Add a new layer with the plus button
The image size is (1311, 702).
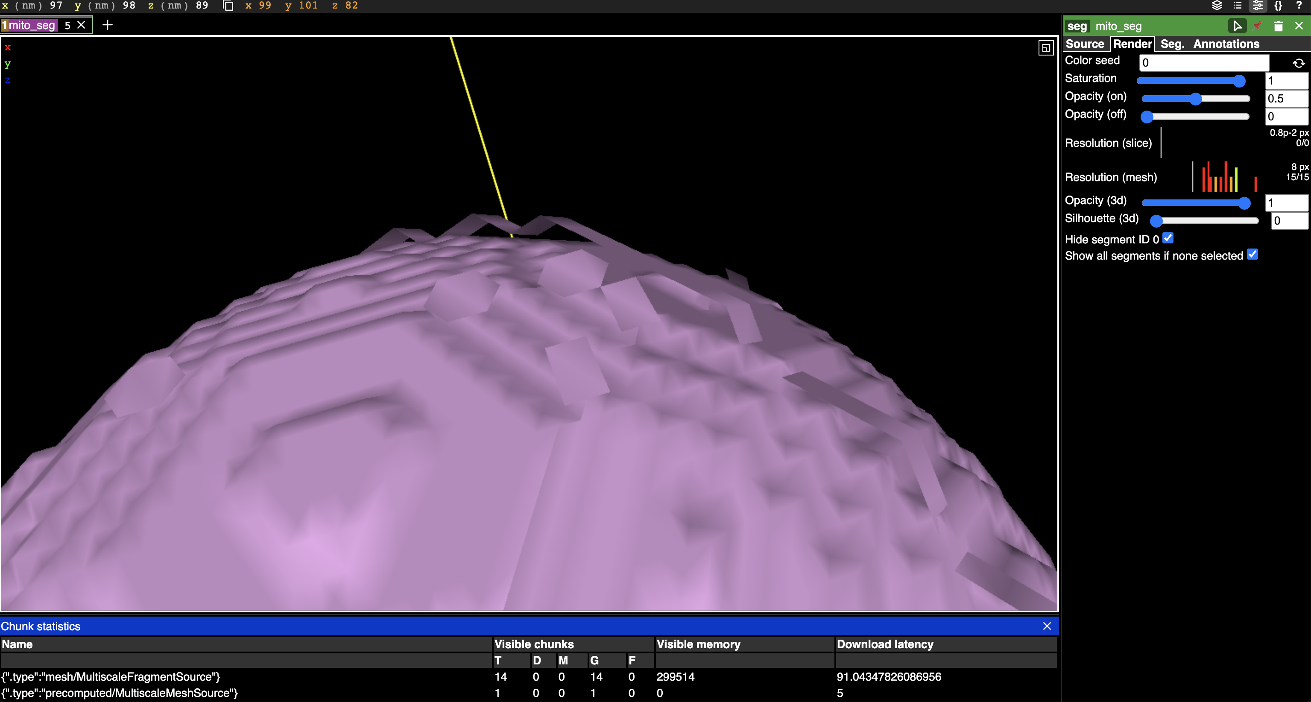107,24
